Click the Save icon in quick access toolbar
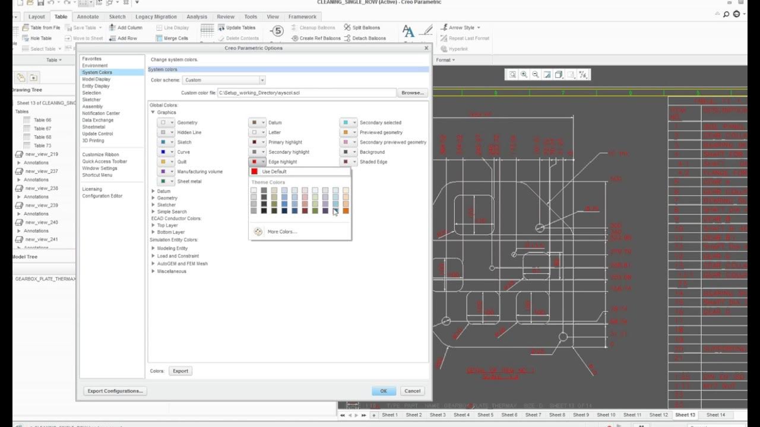This screenshot has height=427, width=760. click(x=40, y=3)
